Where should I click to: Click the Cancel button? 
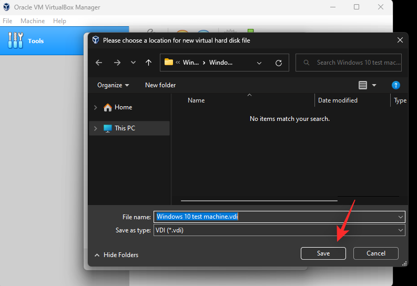[x=376, y=253]
